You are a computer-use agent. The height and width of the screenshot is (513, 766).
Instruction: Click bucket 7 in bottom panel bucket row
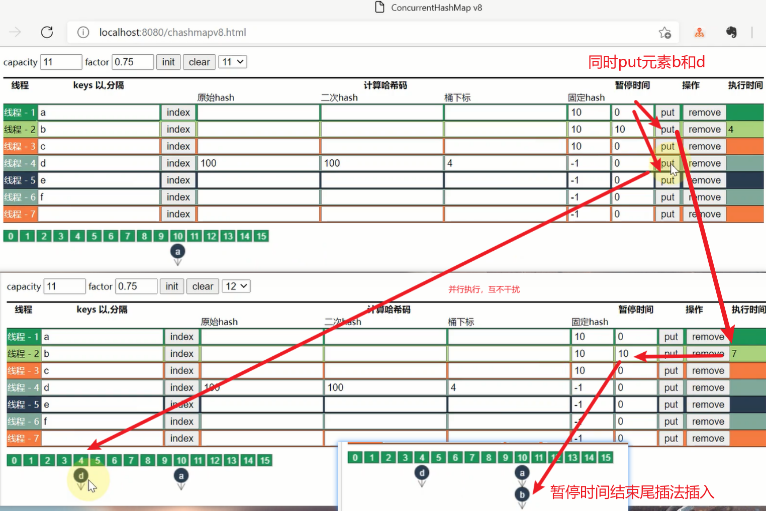coord(131,460)
